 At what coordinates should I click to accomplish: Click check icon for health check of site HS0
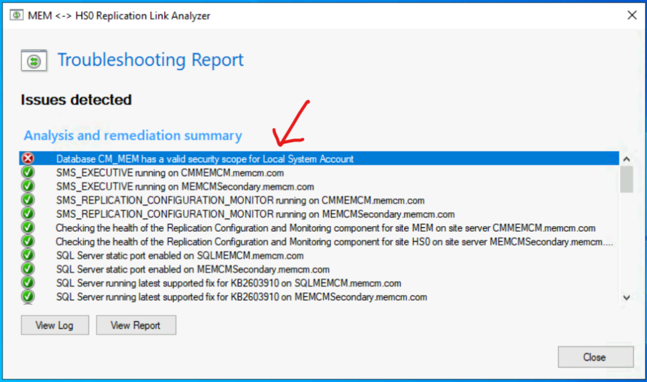pos(28,241)
